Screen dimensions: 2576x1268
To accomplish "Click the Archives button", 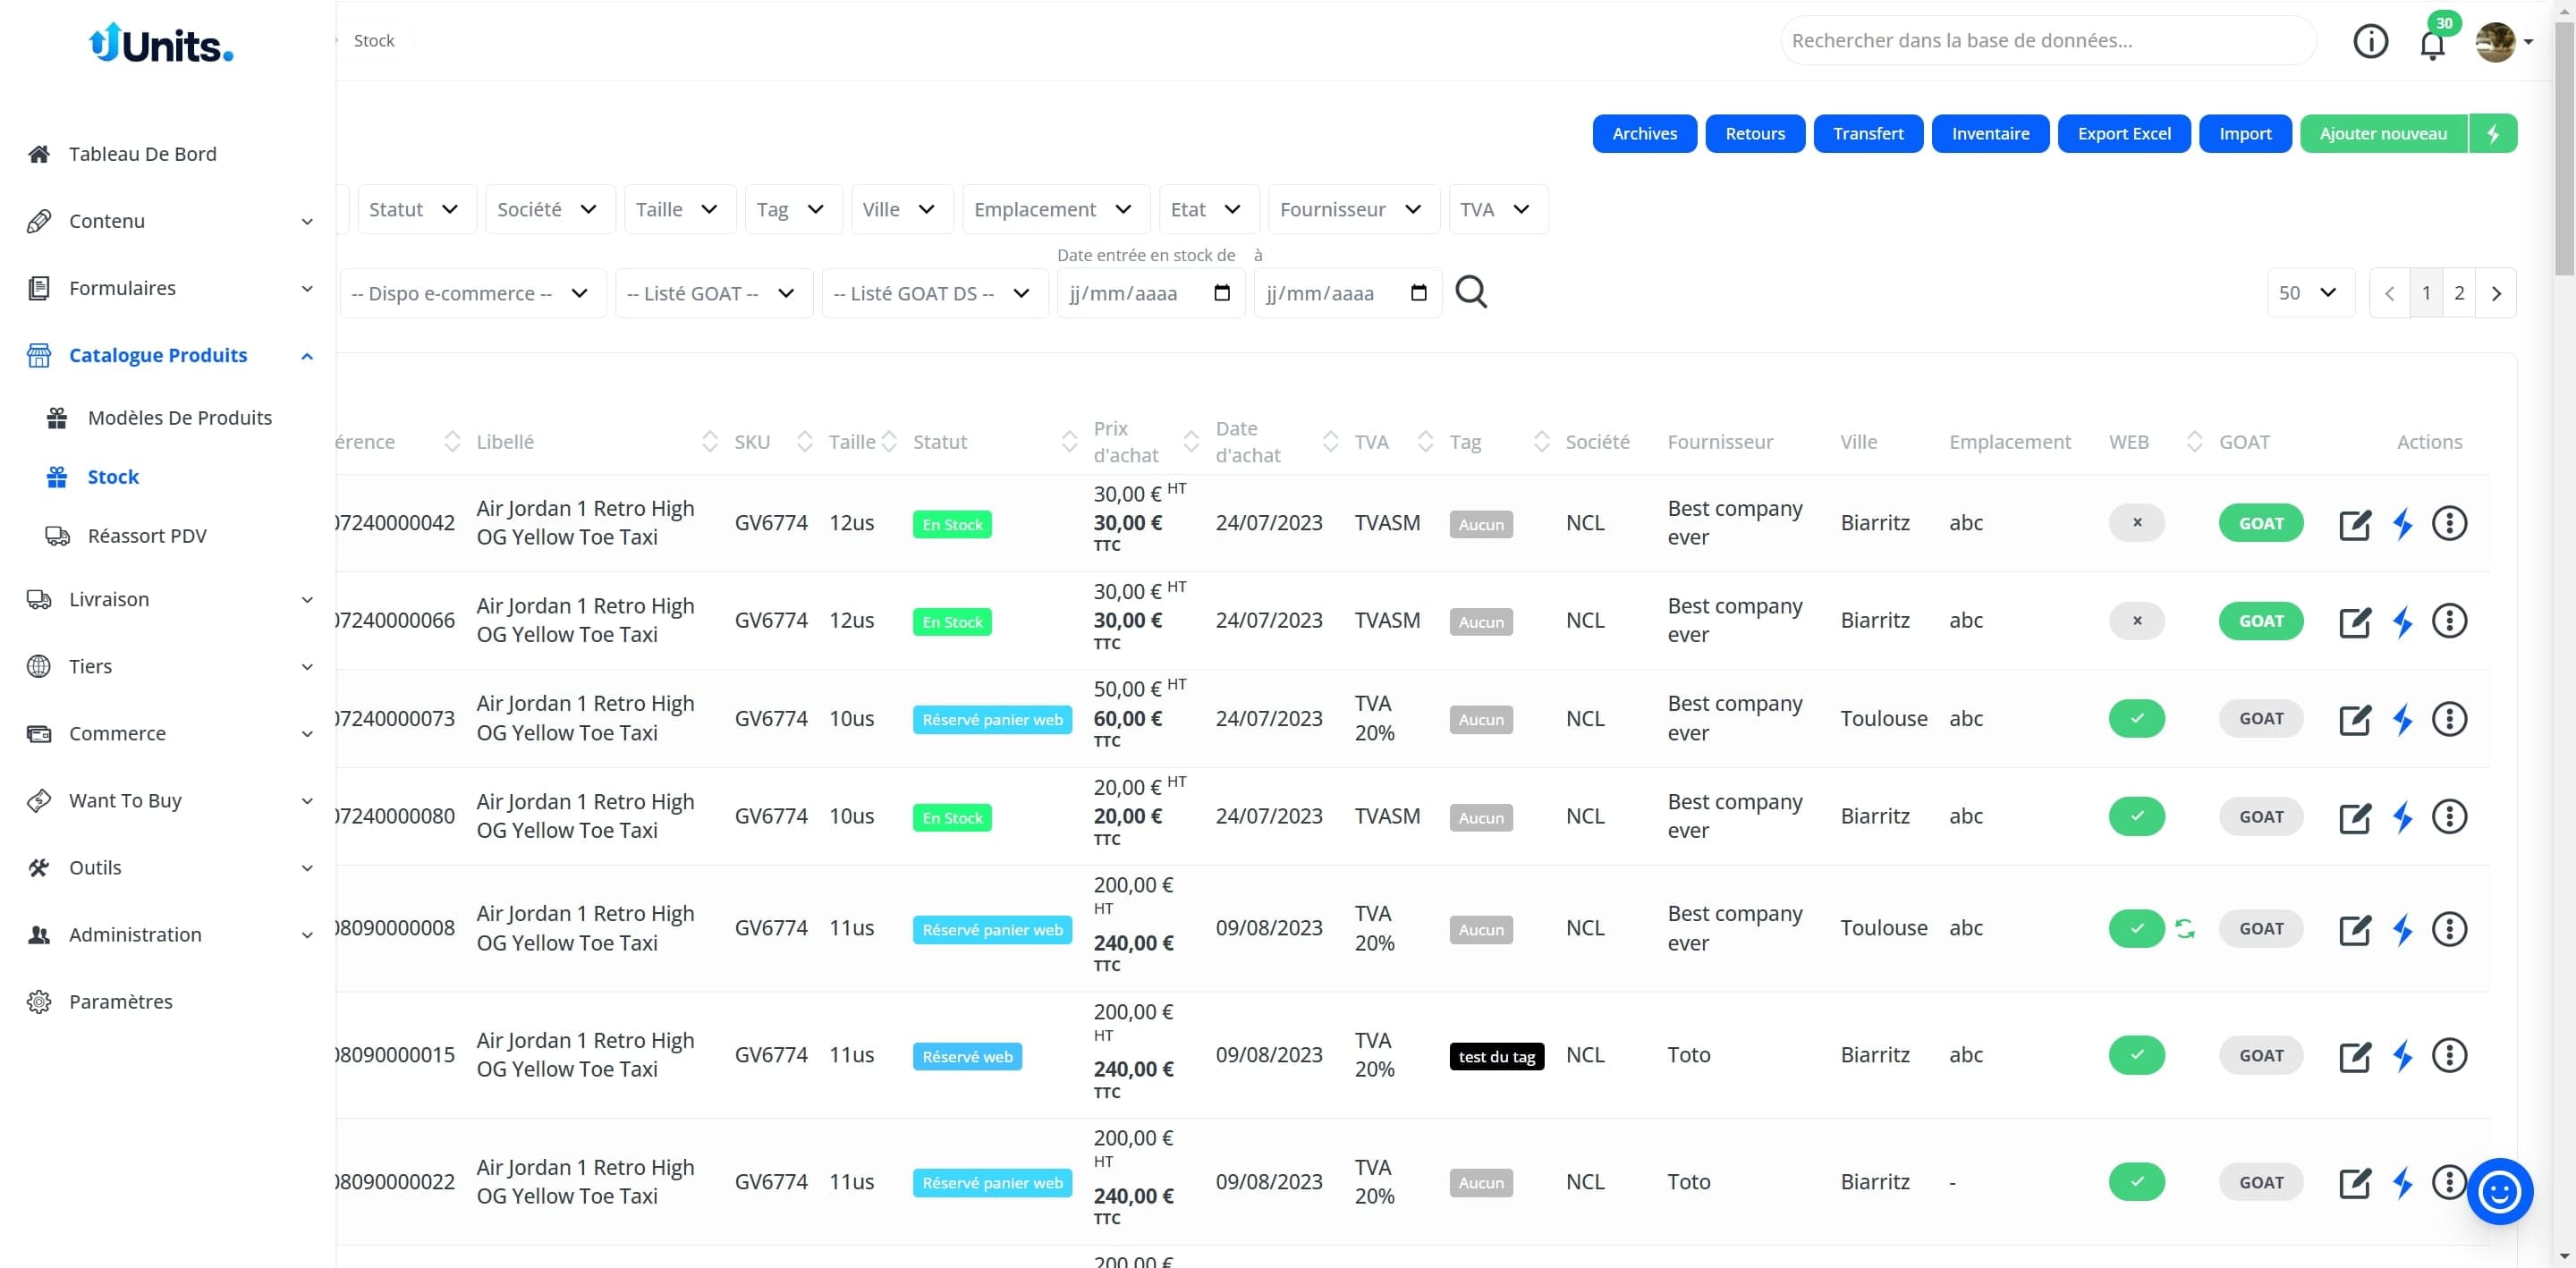I will (1643, 134).
